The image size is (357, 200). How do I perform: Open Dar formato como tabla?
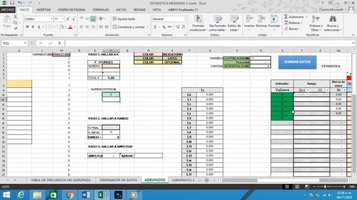[218, 23]
